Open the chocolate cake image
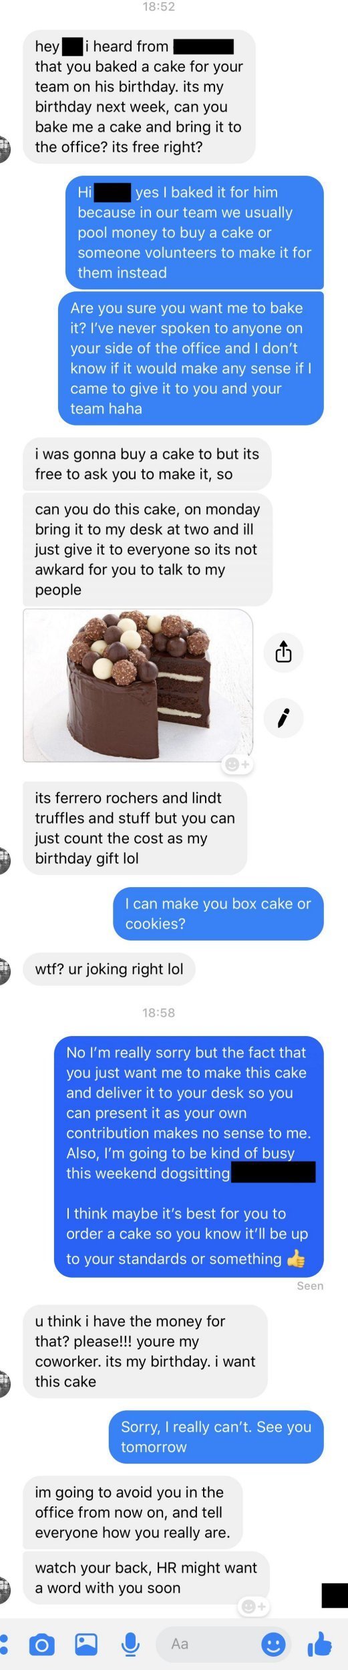348x1670 pixels. point(138,685)
